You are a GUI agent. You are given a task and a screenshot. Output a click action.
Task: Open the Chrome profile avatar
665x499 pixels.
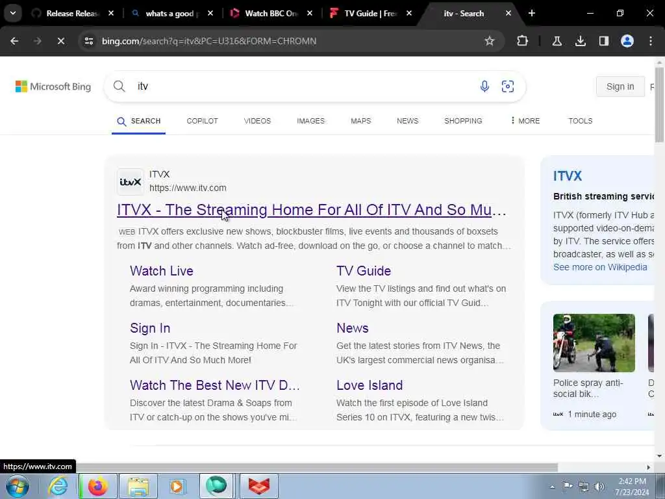click(627, 41)
